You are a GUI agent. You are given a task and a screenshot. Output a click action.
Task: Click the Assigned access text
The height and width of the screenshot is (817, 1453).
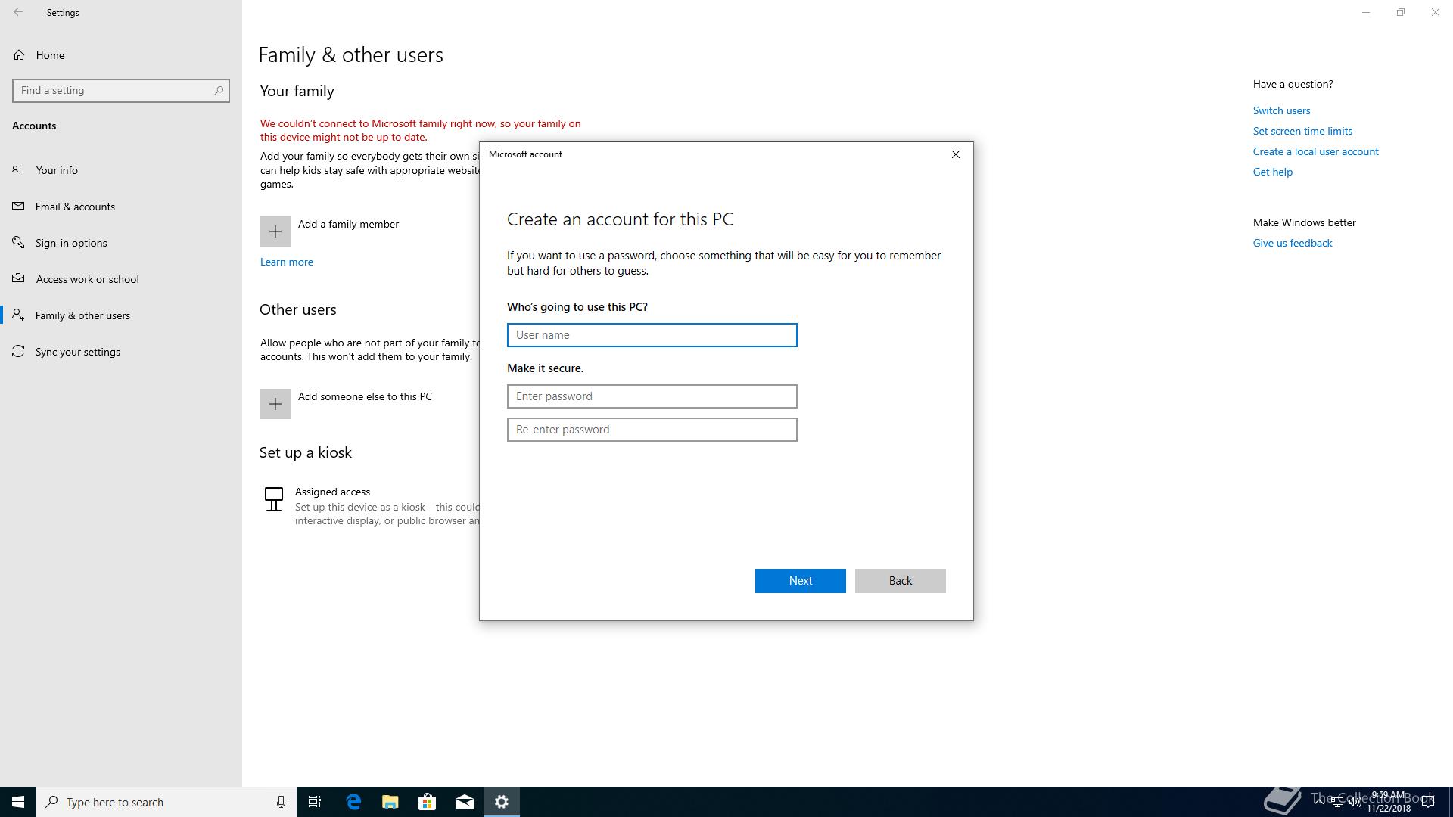click(332, 492)
